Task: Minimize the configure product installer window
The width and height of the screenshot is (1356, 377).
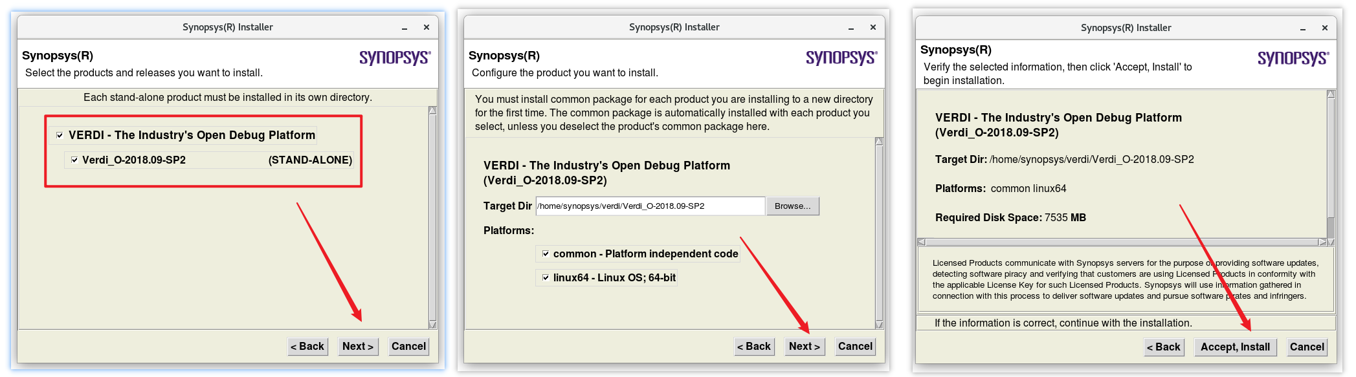Action: (x=851, y=28)
